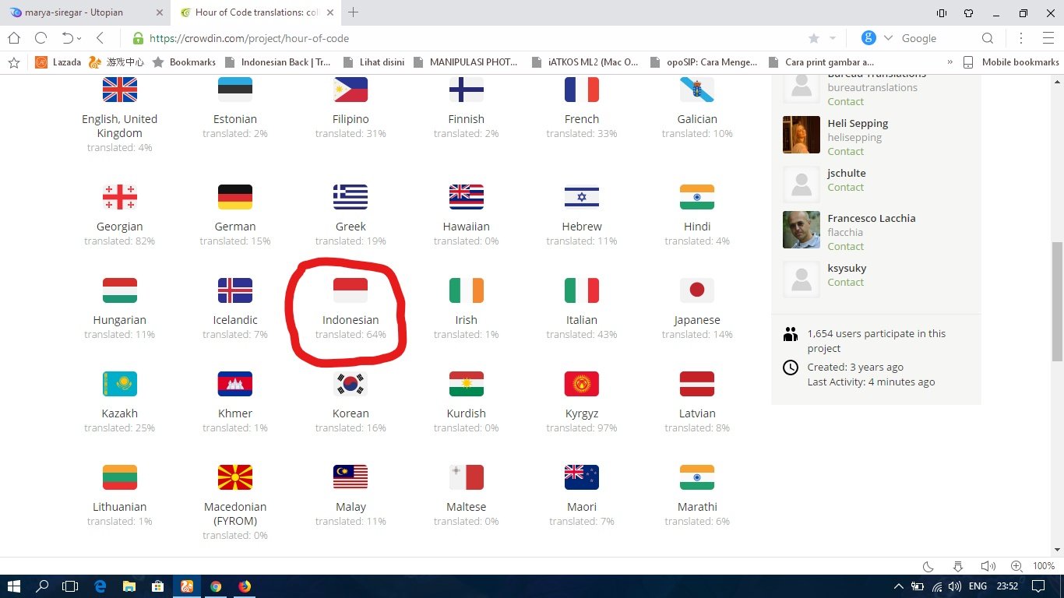Choose the Italian flag icon
1064x598 pixels.
582,290
